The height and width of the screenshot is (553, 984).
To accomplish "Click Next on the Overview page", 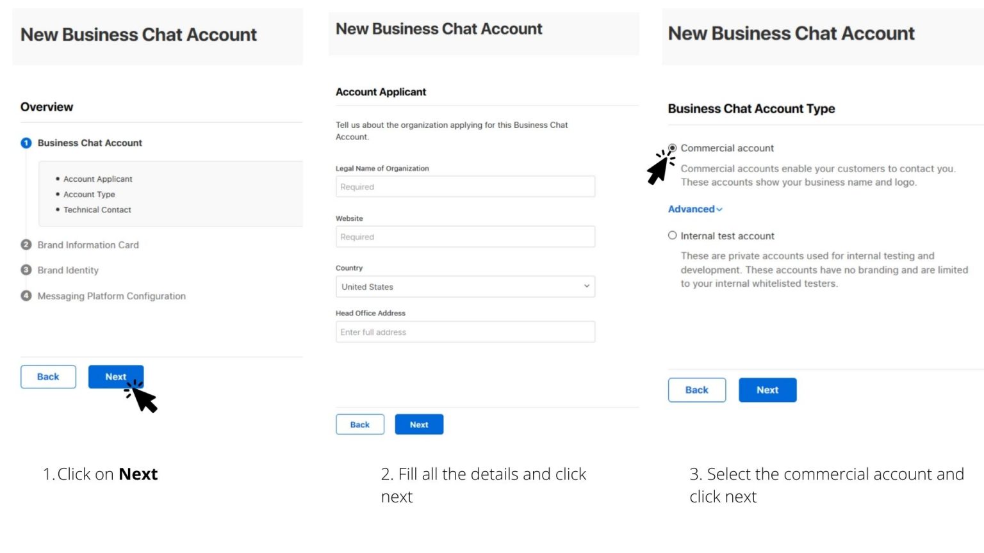I will pyautogui.click(x=115, y=376).
